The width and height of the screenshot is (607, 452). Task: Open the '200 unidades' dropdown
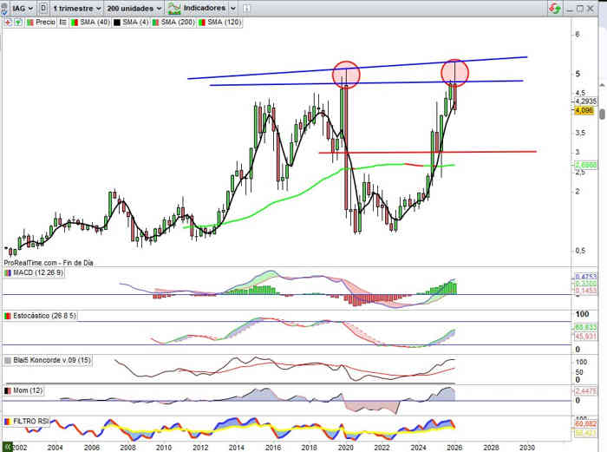[x=134, y=8]
